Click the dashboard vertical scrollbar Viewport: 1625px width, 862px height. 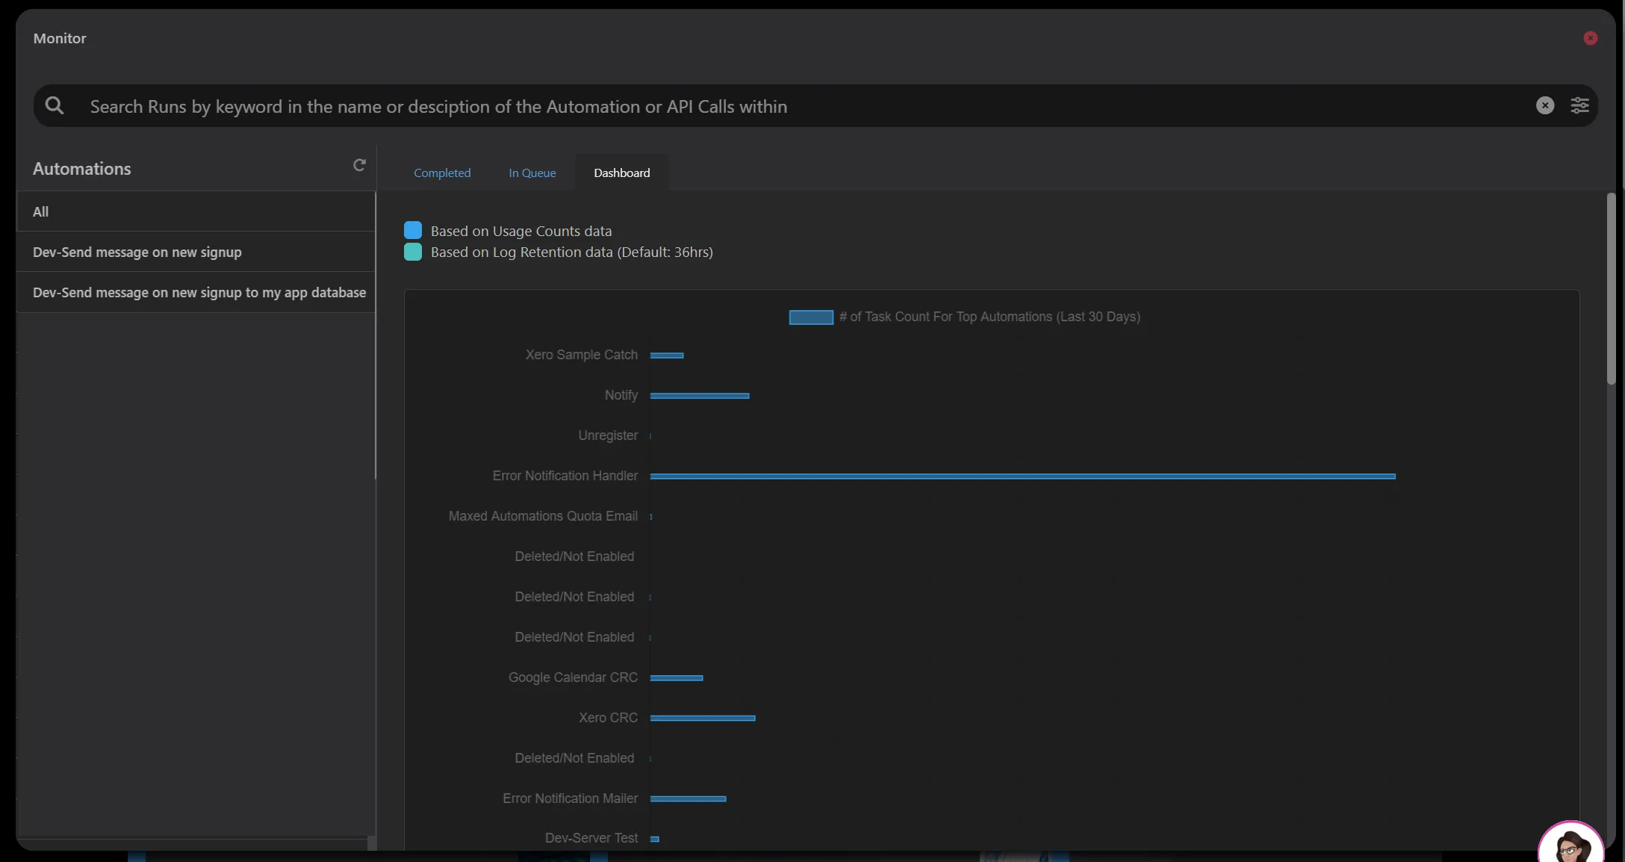tap(1611, 289)
